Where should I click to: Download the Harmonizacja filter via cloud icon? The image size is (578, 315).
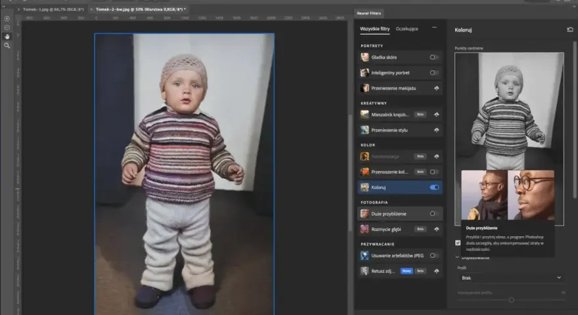(x=436, y=156)
